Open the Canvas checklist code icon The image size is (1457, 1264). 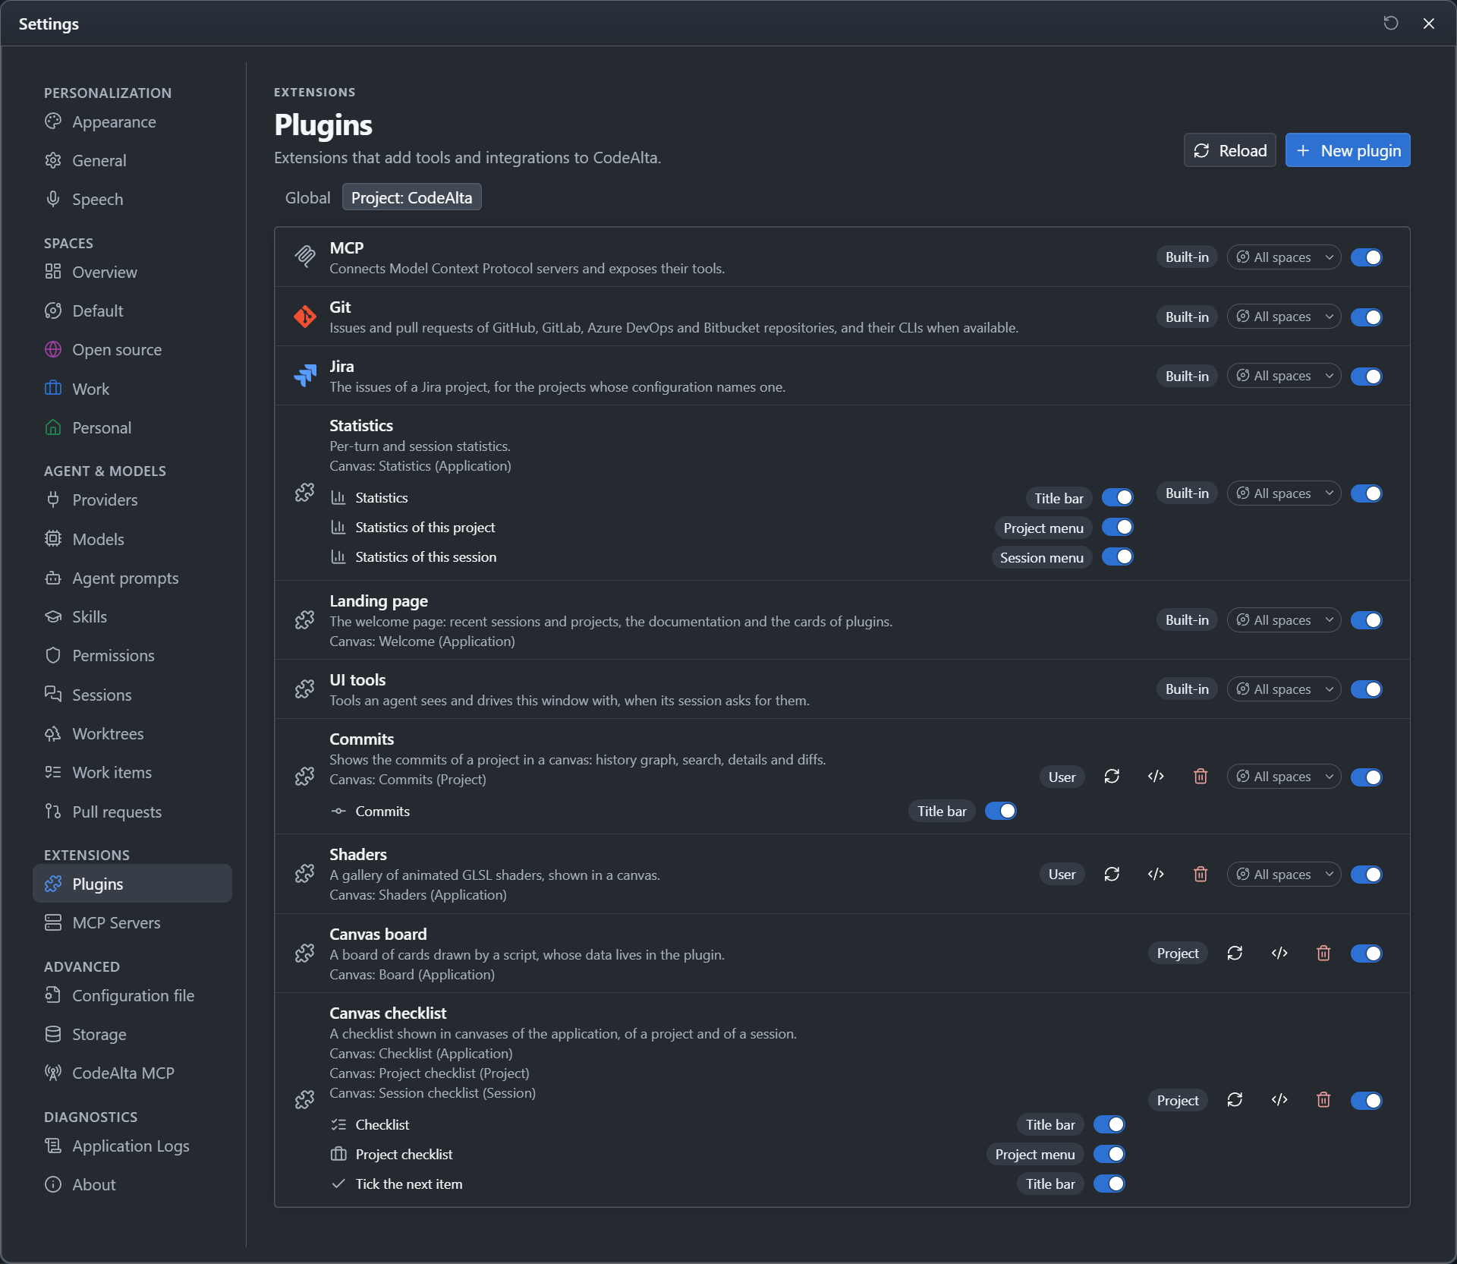tap(1279, 1100)
